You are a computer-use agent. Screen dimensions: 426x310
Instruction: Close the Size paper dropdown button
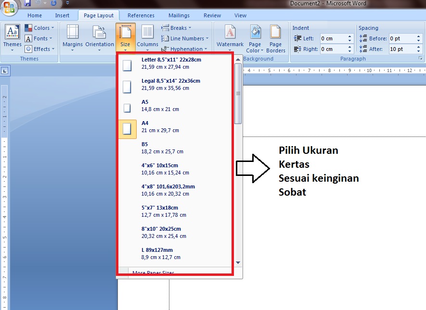point(125,37)
